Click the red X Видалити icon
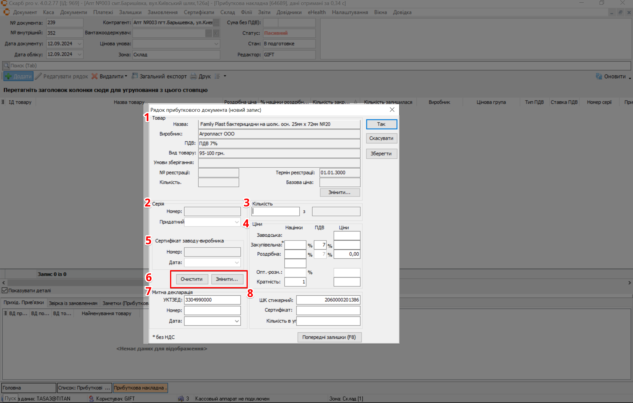The image size is (633, 403). point(94,76)
